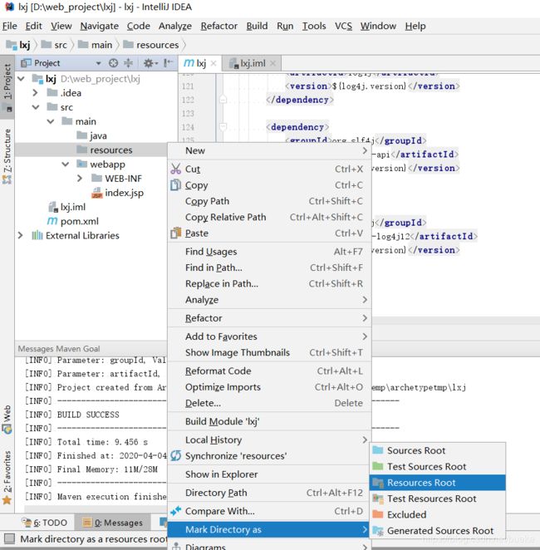Expand the .idea folder

(x=36, y=93)
